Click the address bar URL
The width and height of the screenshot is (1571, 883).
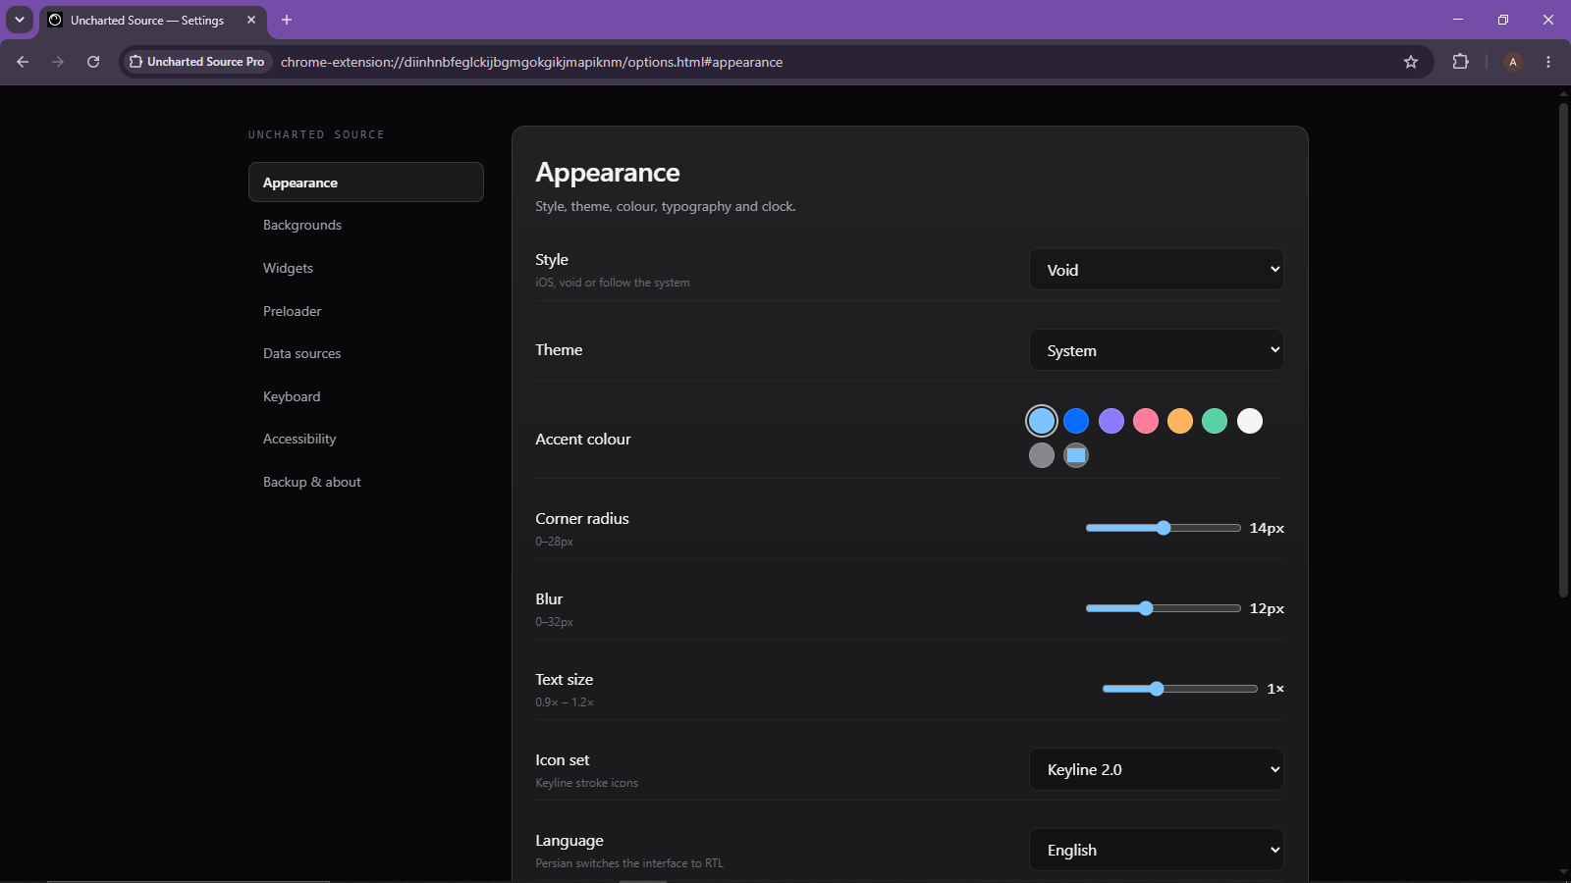pyautogui.click(x=531, y=62)
